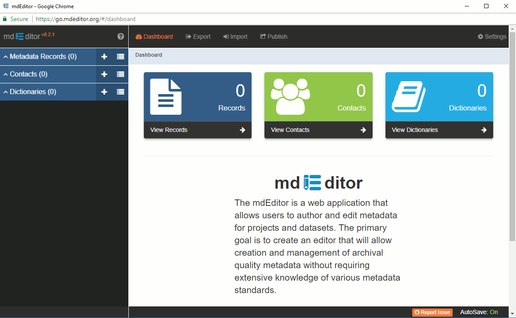Click the v0.2.1 version label

(48, 34)
